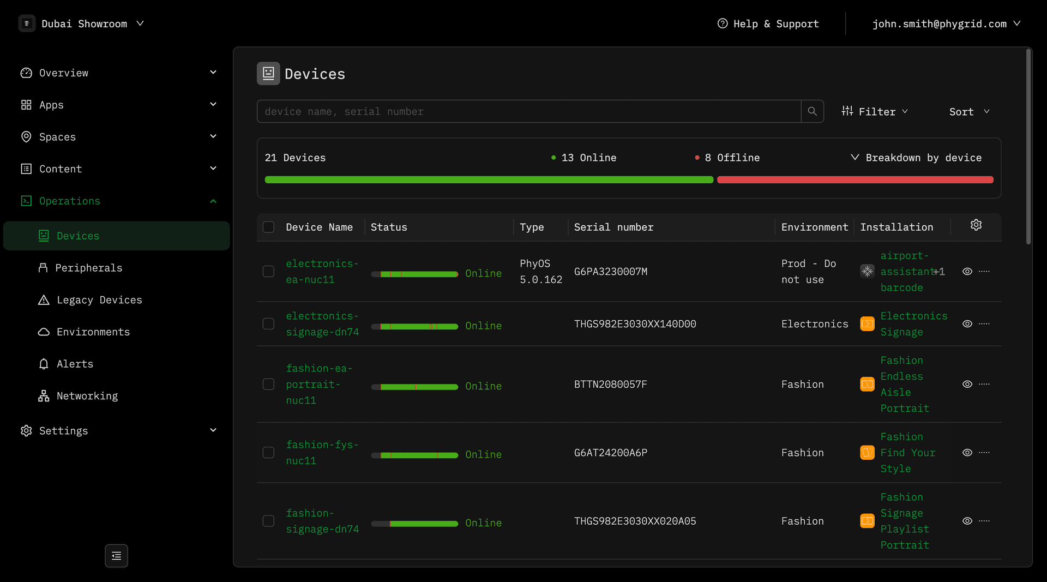Click the Devices page header icon
The image size is (1047, 582).
tap(268, 74)
